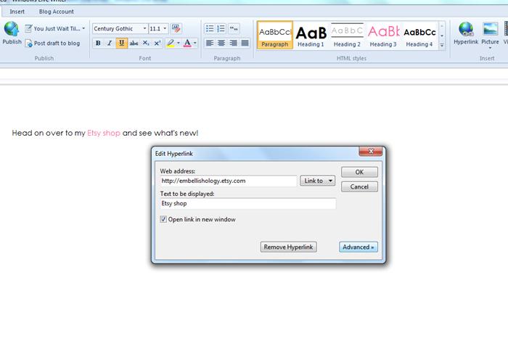Toggle Underline formatting
508x341 pixels.
coord(121,43)
